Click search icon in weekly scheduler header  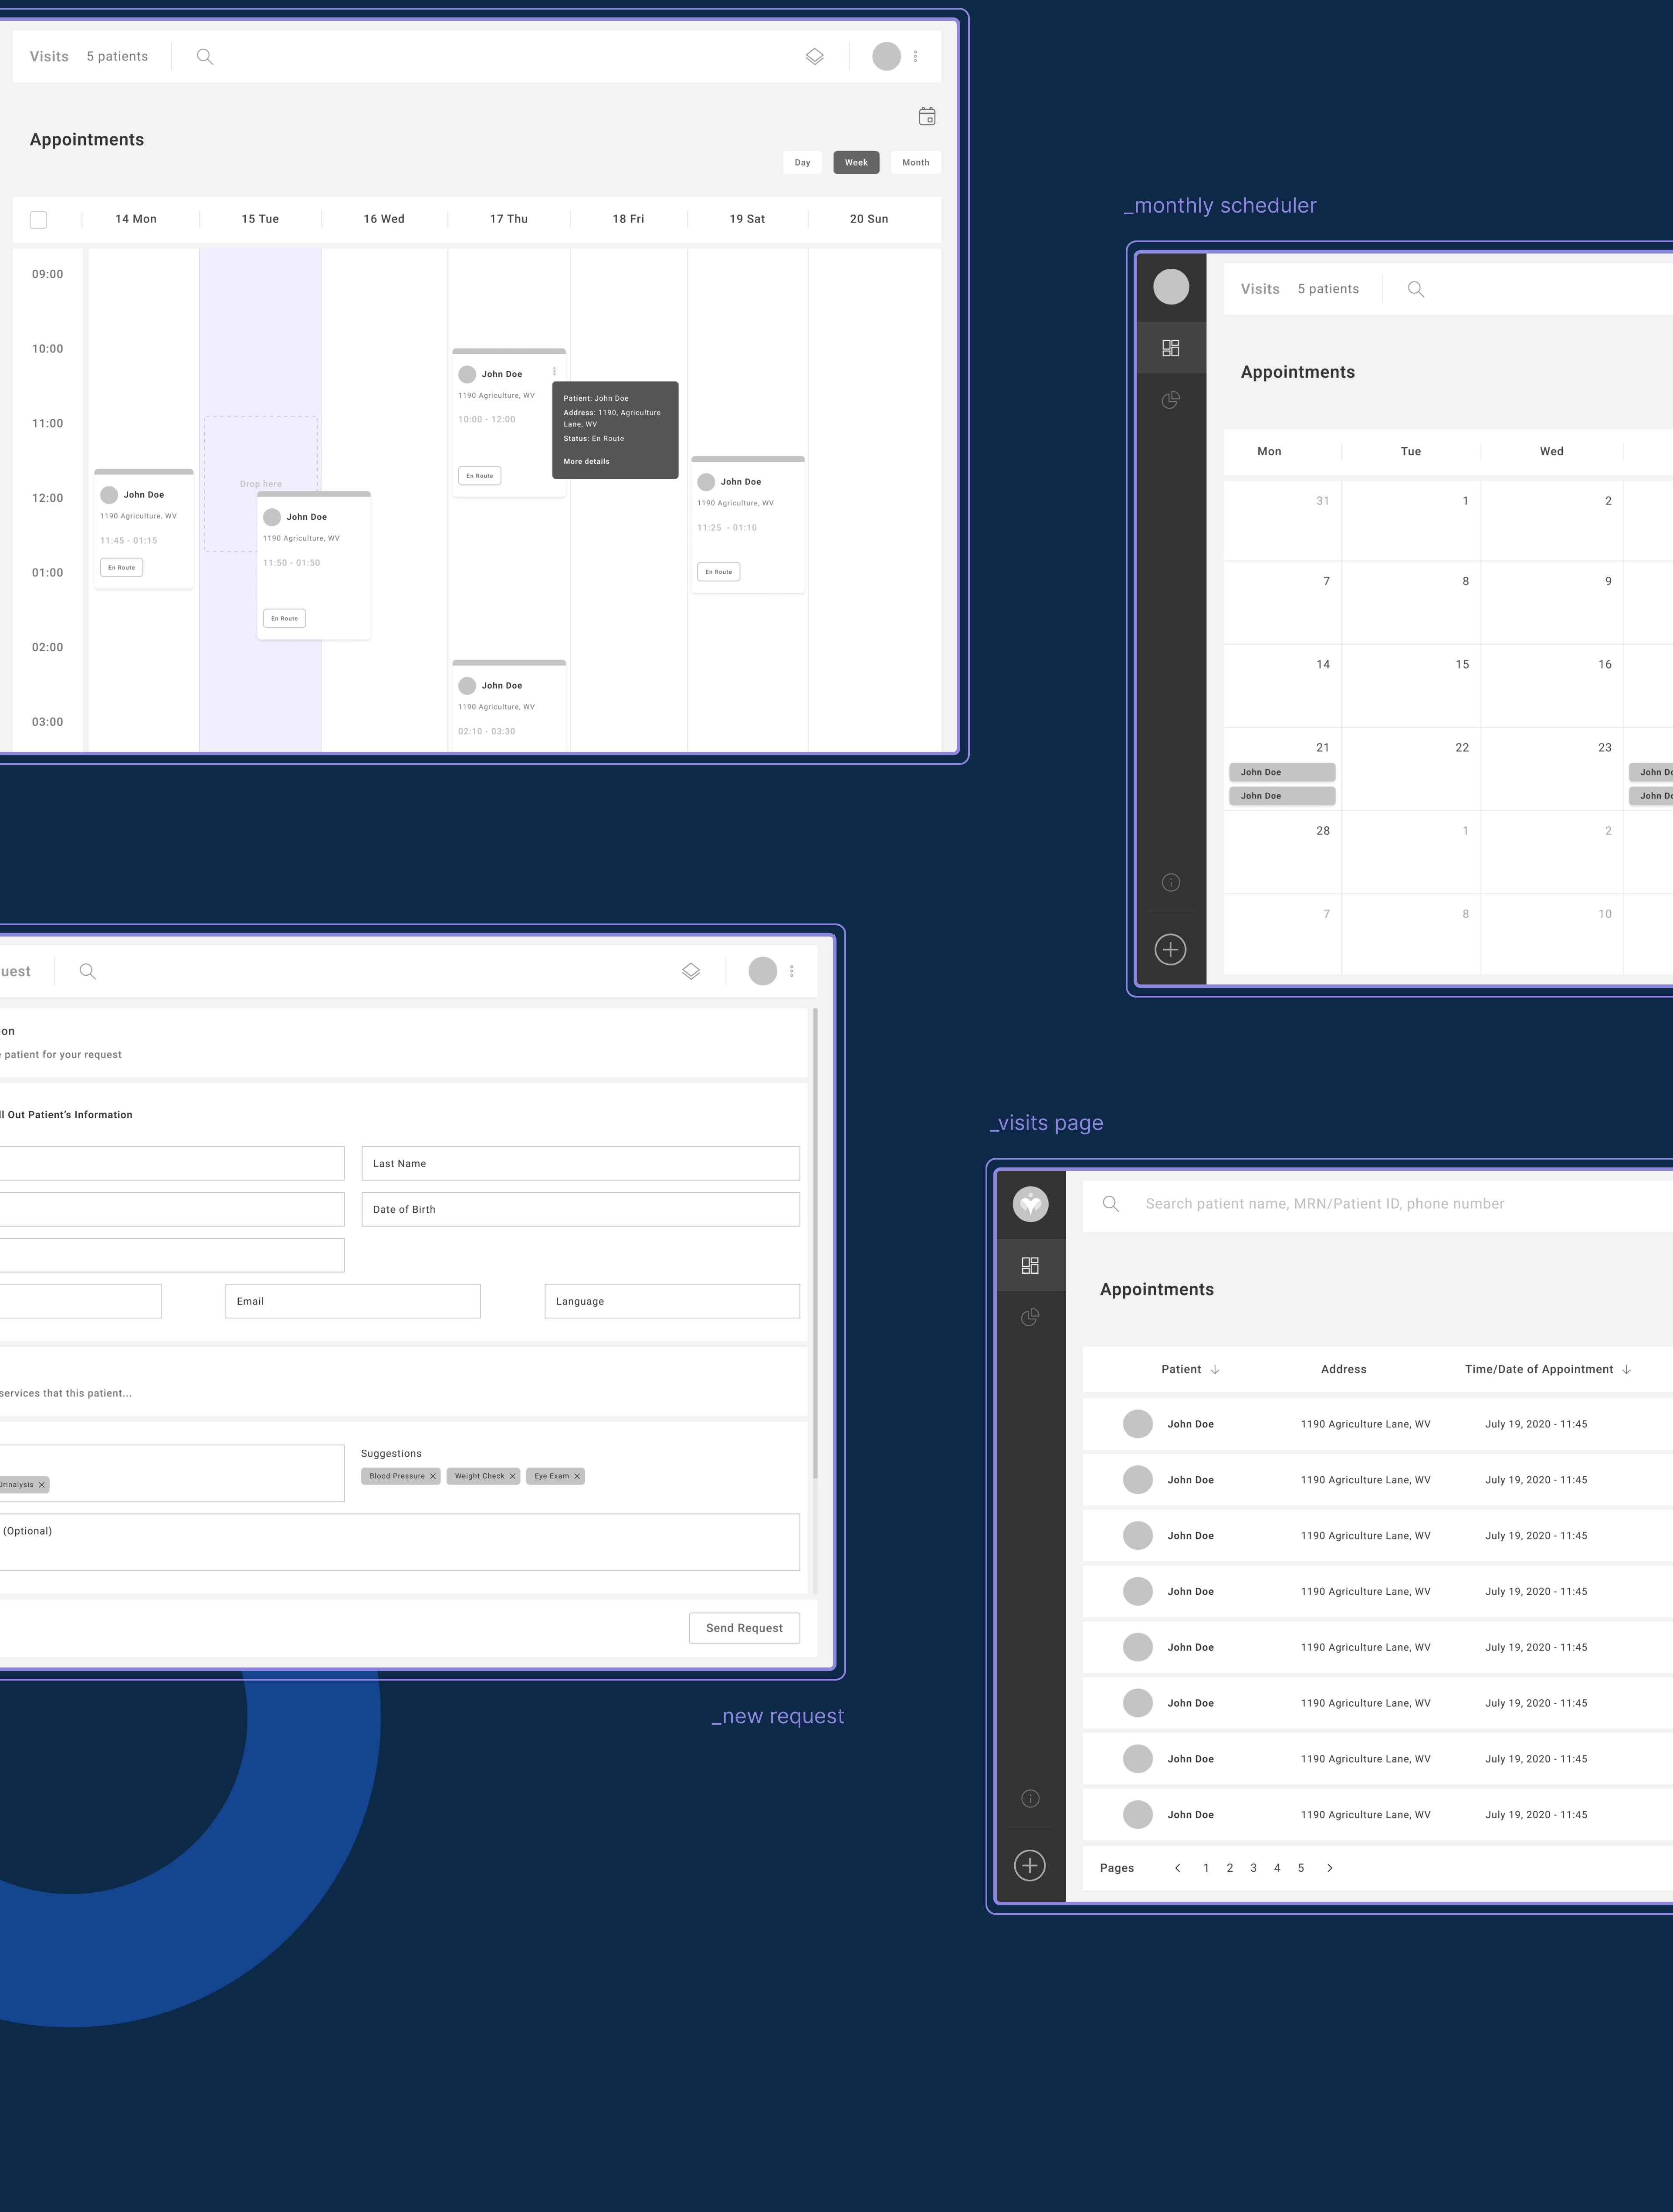tap(205, 57)
